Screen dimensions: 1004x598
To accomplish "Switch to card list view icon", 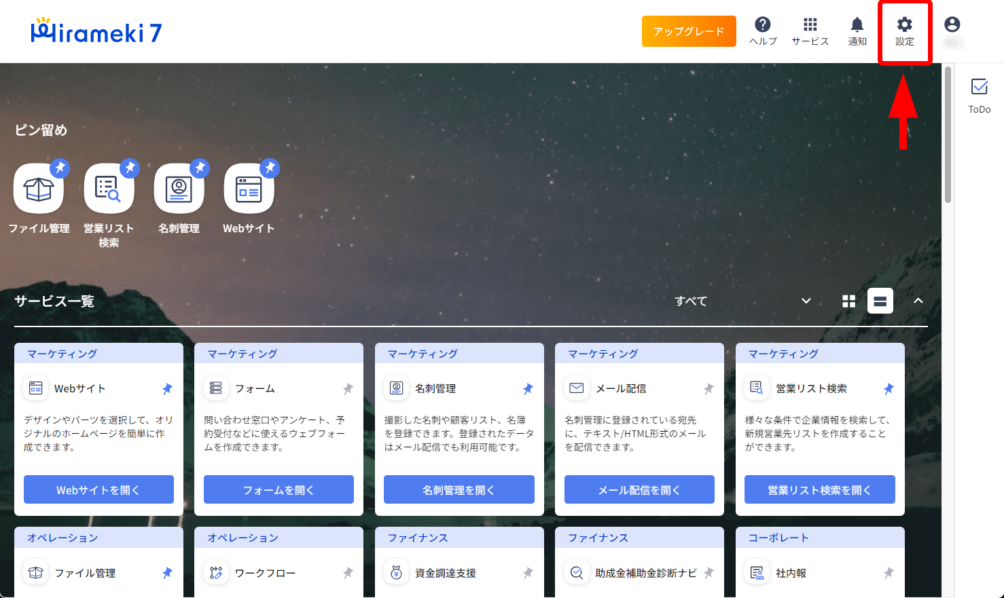I will pyautogui.click(x=880, y=301).
